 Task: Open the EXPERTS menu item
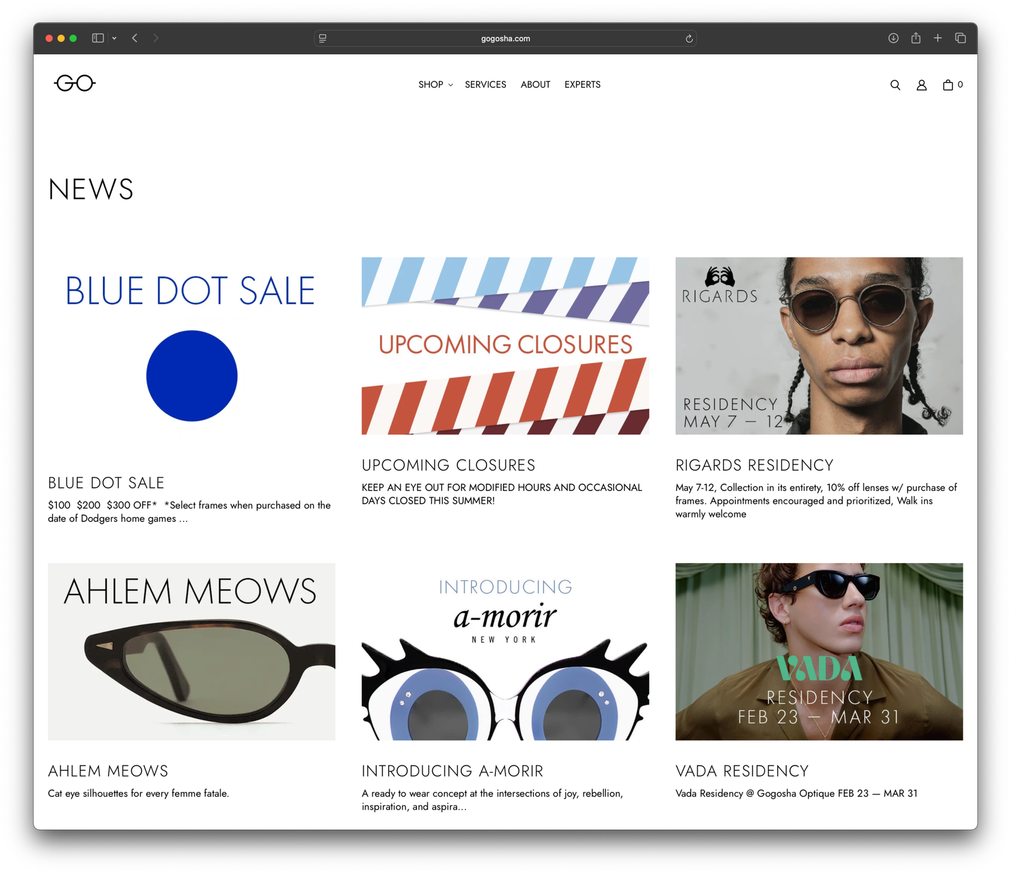coord(583,85)
